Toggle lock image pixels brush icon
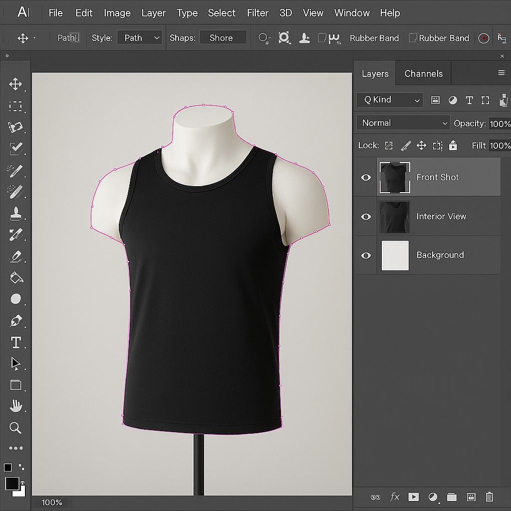The width and height of the screenshot is (511, 511). (405, 146)
